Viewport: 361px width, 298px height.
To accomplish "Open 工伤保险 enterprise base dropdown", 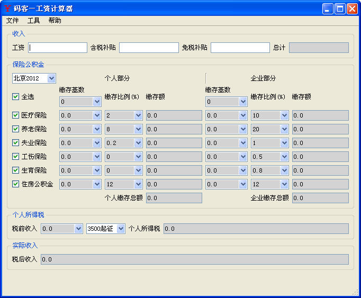I will pos(227,157).
